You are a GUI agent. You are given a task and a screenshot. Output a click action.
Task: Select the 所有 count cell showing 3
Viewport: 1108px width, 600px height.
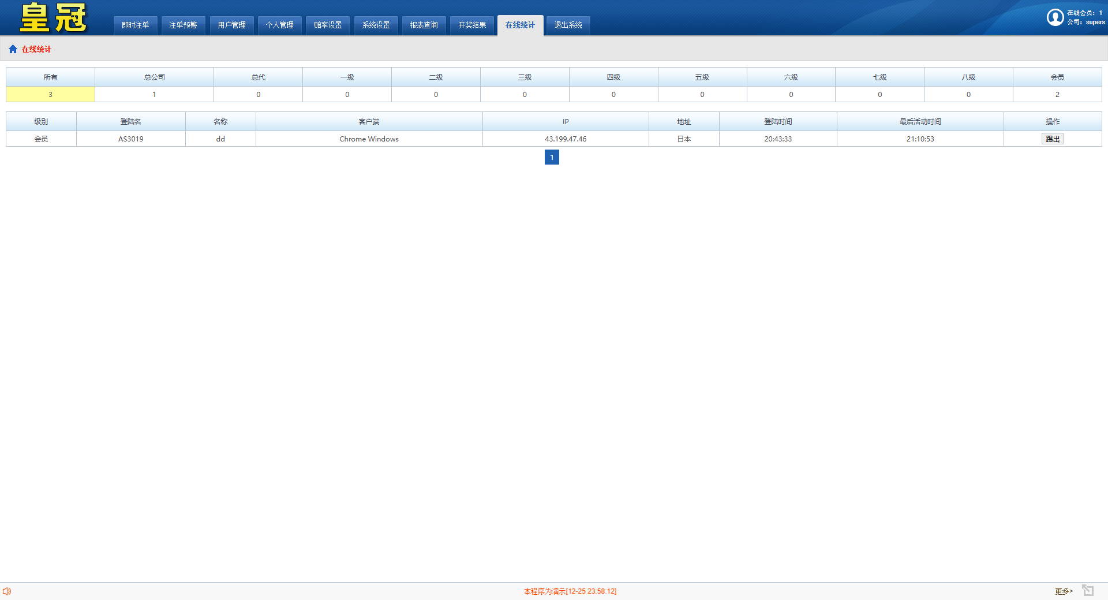50,94
